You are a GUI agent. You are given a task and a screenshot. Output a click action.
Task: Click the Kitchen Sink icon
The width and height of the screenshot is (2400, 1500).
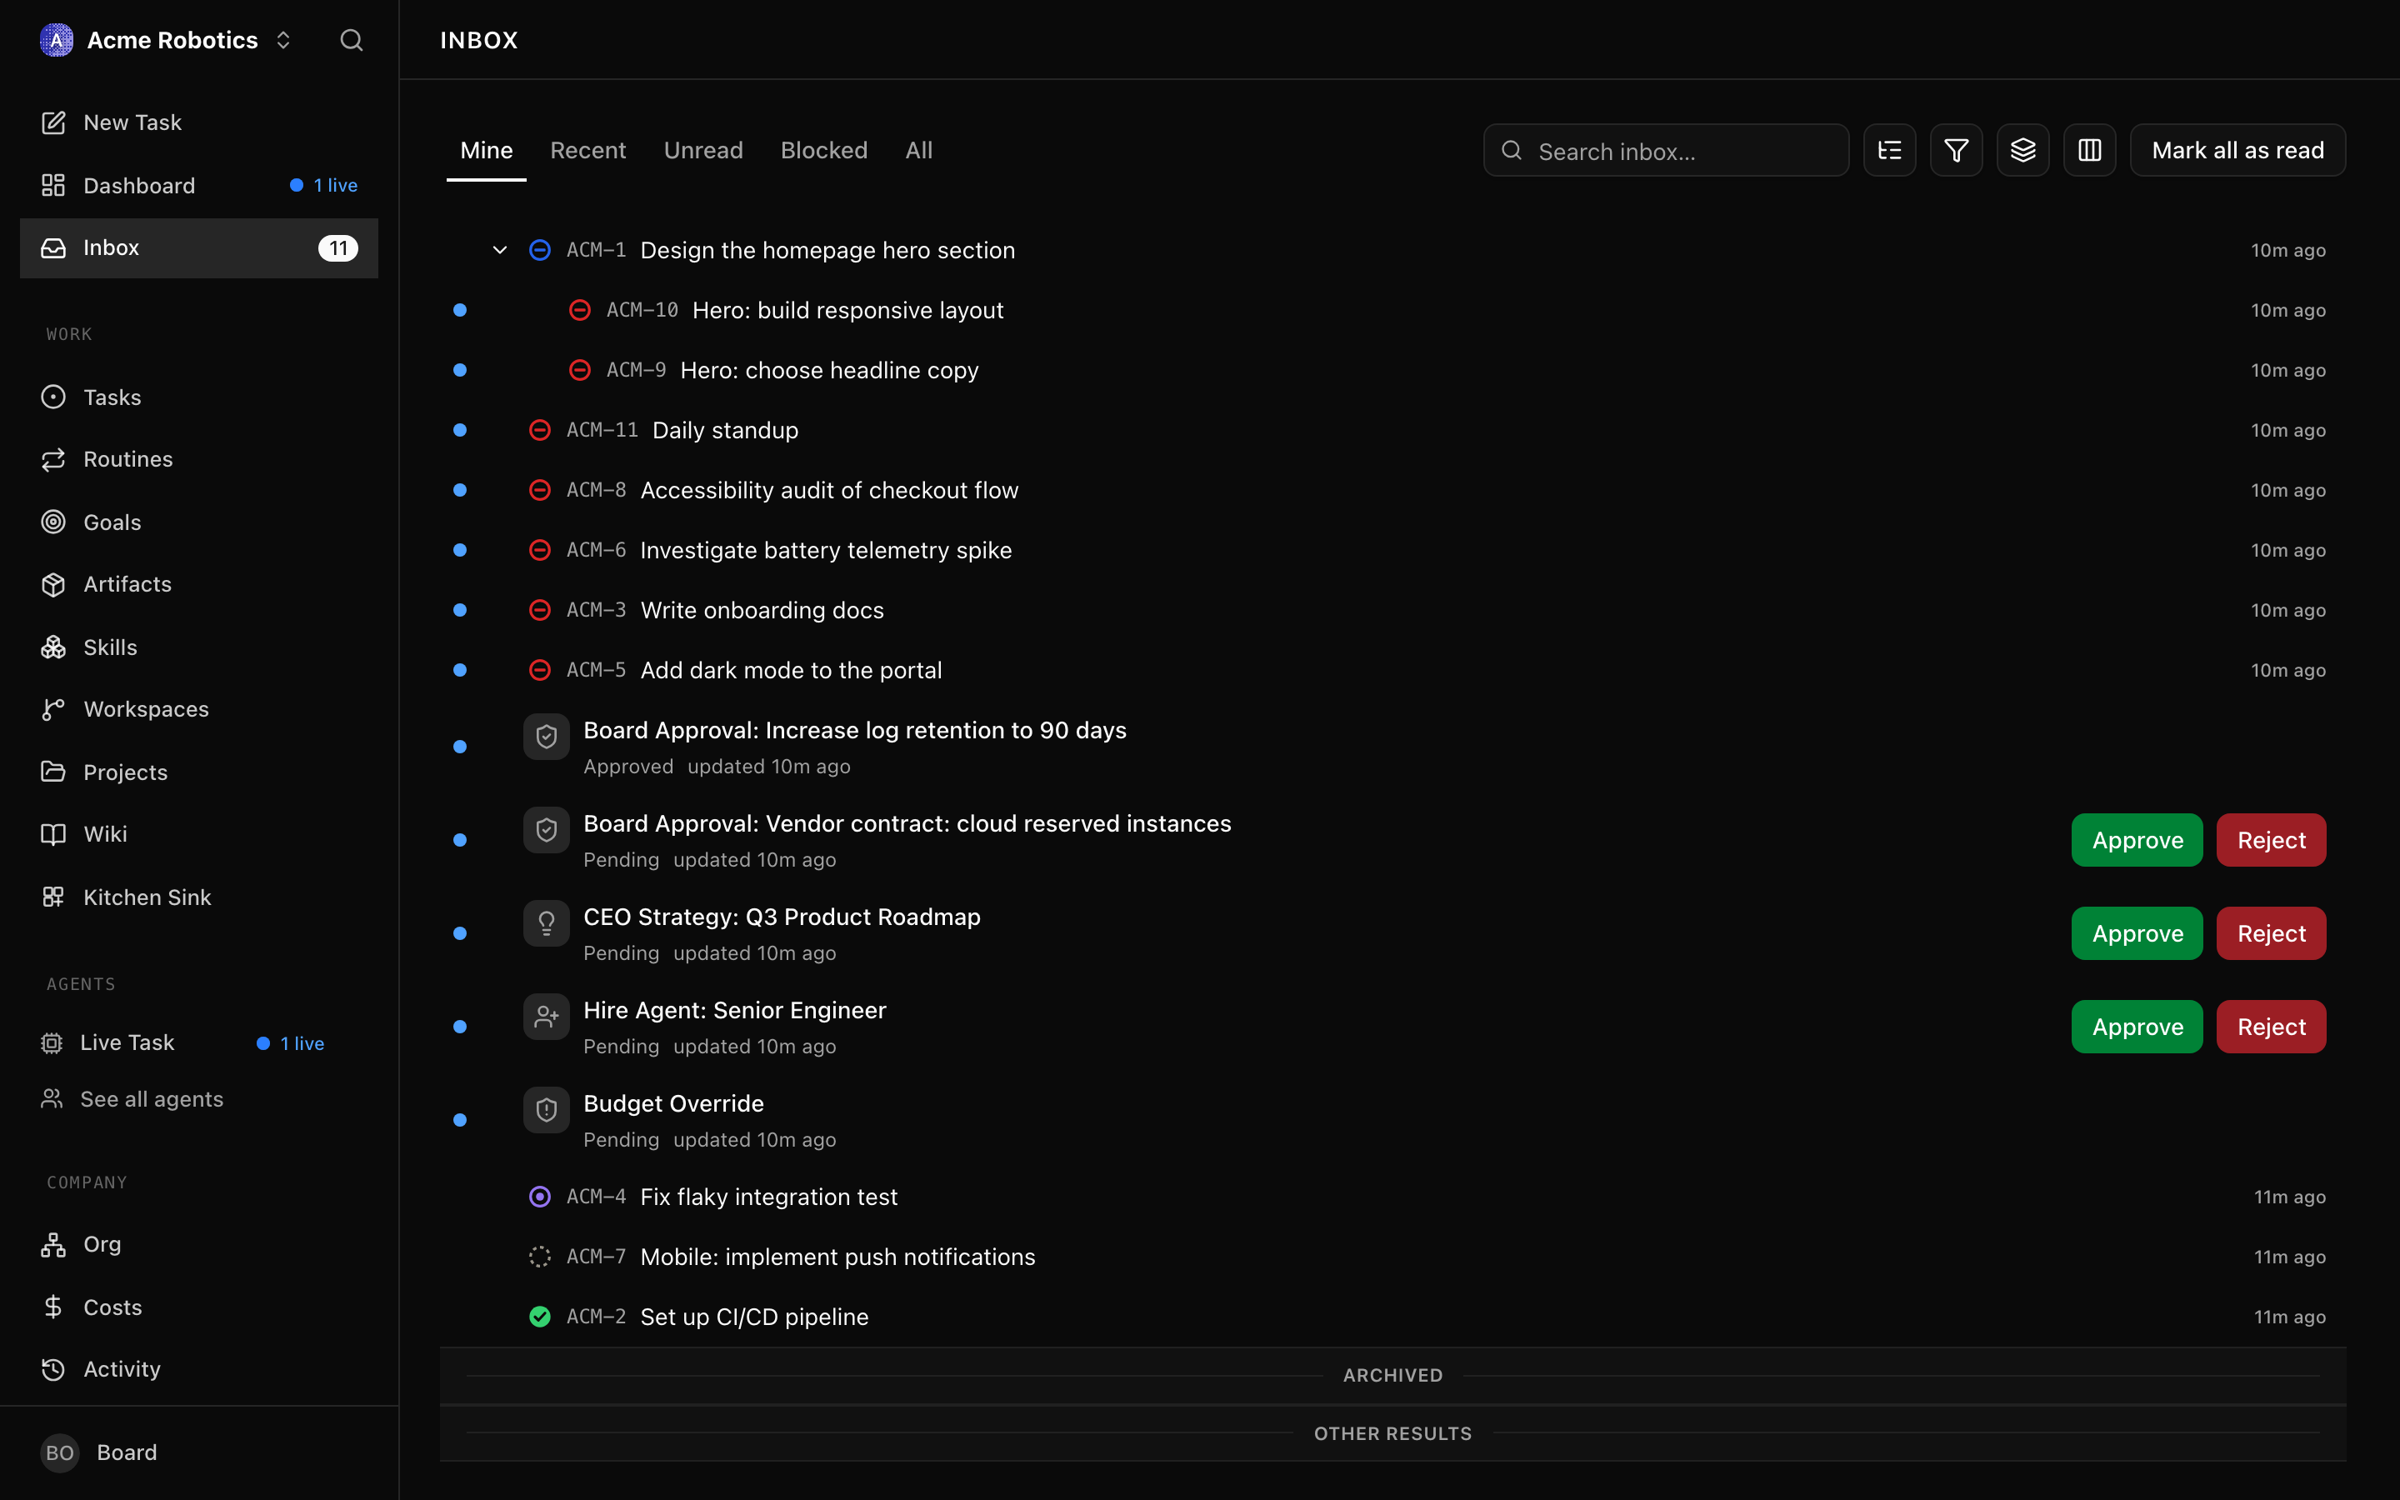[x=53, y=897]
